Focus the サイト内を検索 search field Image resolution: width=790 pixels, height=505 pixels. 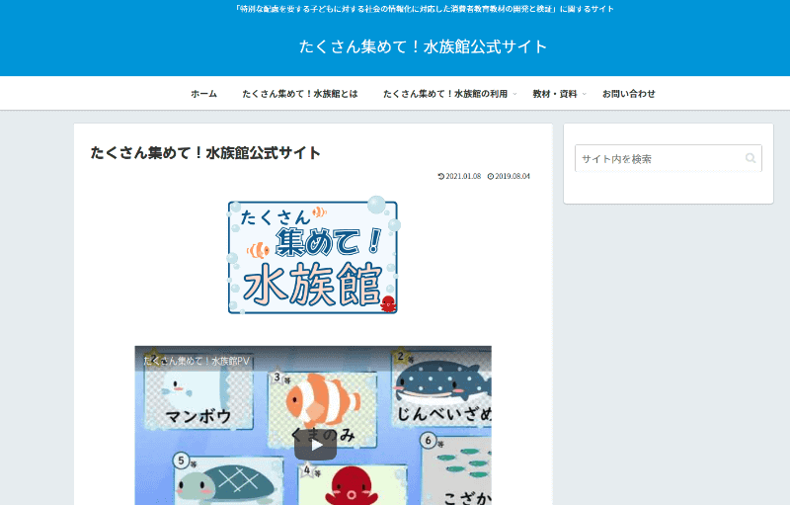coord(657,158)
